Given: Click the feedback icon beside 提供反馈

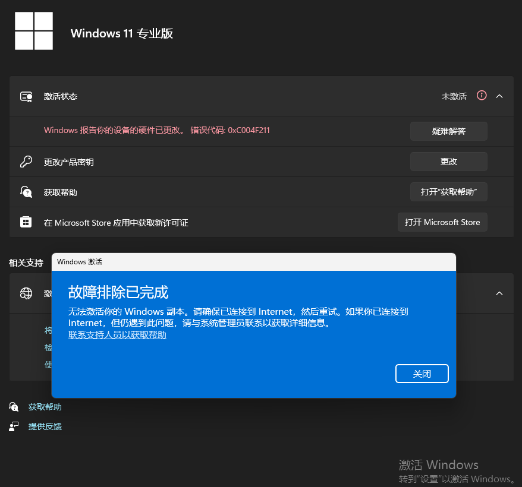Looking at the screenshot, I should [13, 426].
